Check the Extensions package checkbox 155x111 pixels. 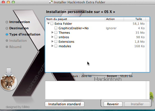tap(56, 41)
